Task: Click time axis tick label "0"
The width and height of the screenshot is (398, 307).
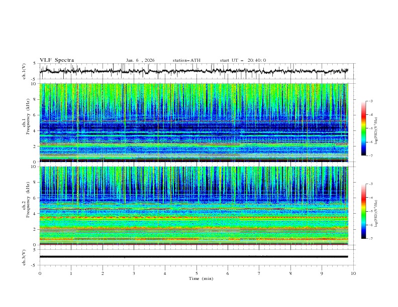Action: pos(40,273)
